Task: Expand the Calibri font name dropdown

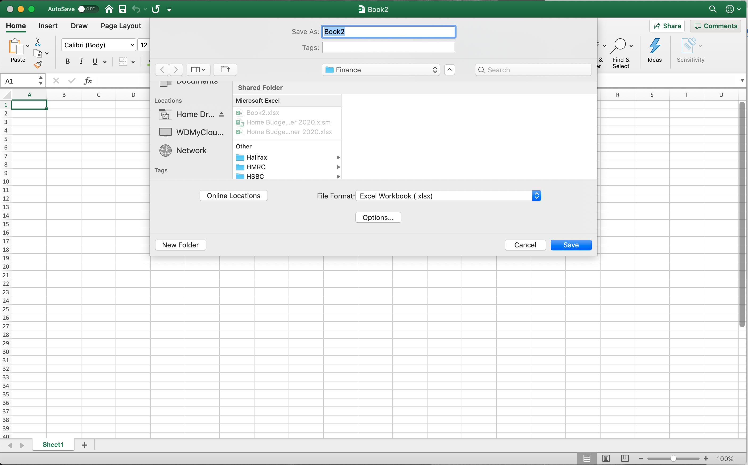Action: click(132, 45)
